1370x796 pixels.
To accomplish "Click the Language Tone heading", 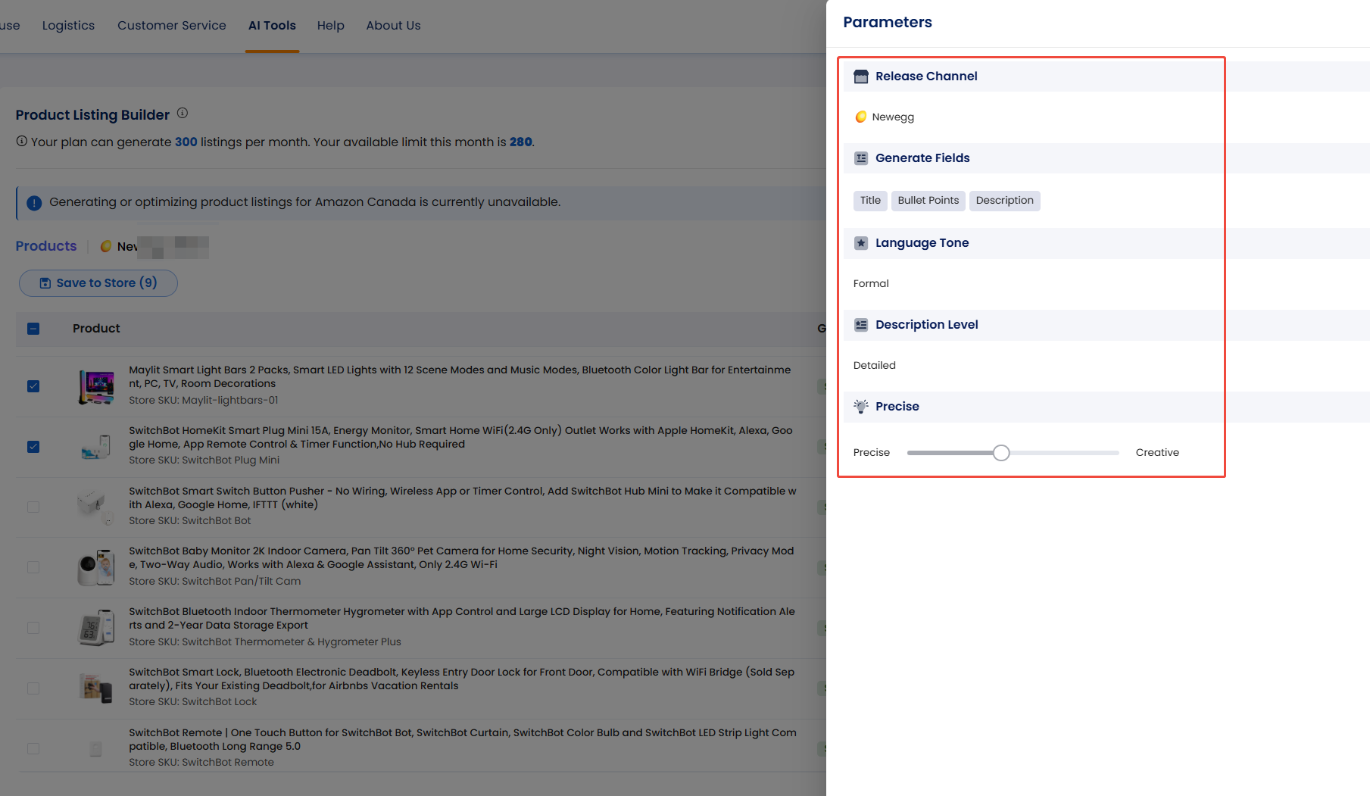I will click(x=922, y=243).
